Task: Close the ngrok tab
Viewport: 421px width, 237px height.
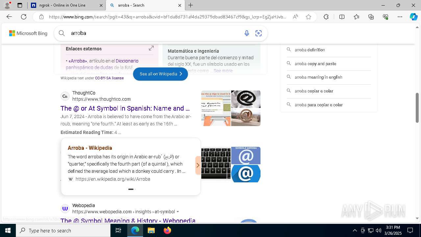Action: (101, 5)
